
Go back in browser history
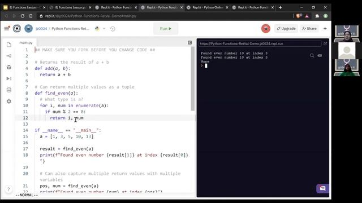pos(6,16)
